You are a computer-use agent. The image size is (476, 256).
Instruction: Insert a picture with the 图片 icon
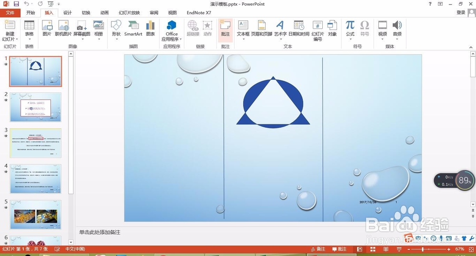click(x=47, y=25)
